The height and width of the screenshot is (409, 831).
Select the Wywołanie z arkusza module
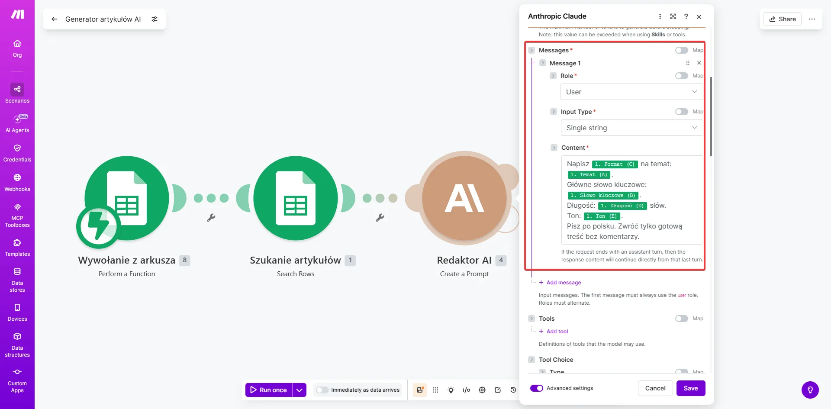click(x=127, y=198)
